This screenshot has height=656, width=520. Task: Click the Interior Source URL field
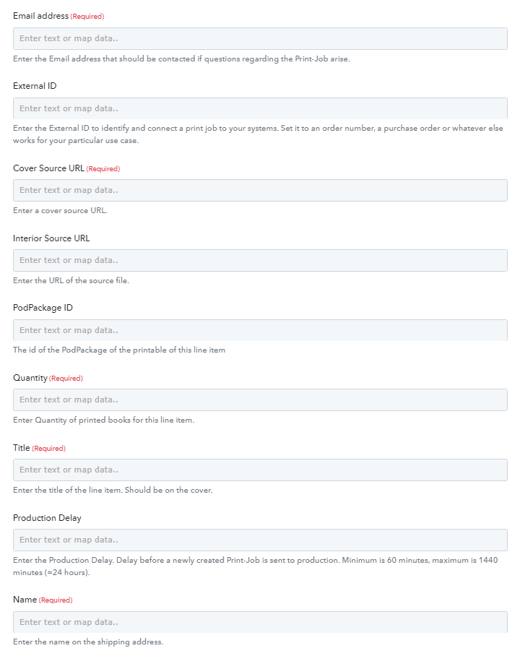pyautogui.click(x=260, y=260)
